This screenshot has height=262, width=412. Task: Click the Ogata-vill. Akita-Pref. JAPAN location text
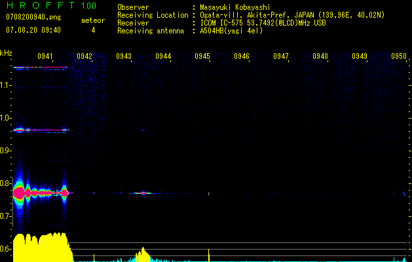[292, 15]
